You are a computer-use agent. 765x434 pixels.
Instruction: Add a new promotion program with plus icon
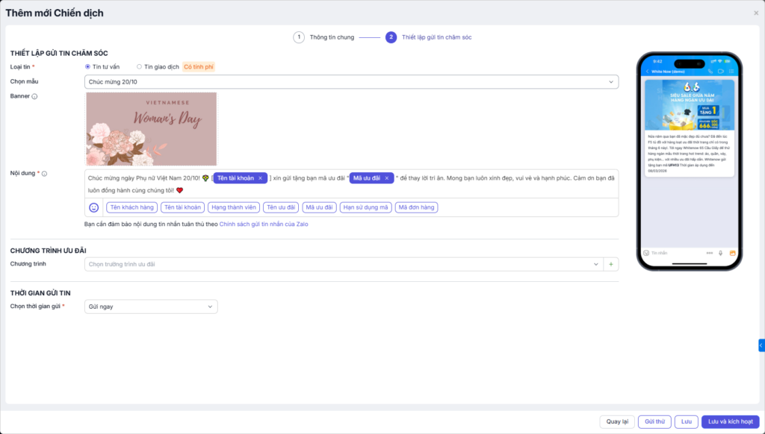coord(611,264)
